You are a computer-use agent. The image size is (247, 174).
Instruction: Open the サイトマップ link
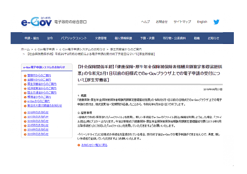[181, 22]
